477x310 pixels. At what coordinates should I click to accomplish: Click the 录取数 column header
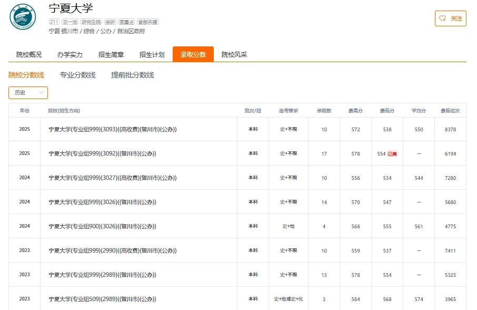(x=324, y=111)
